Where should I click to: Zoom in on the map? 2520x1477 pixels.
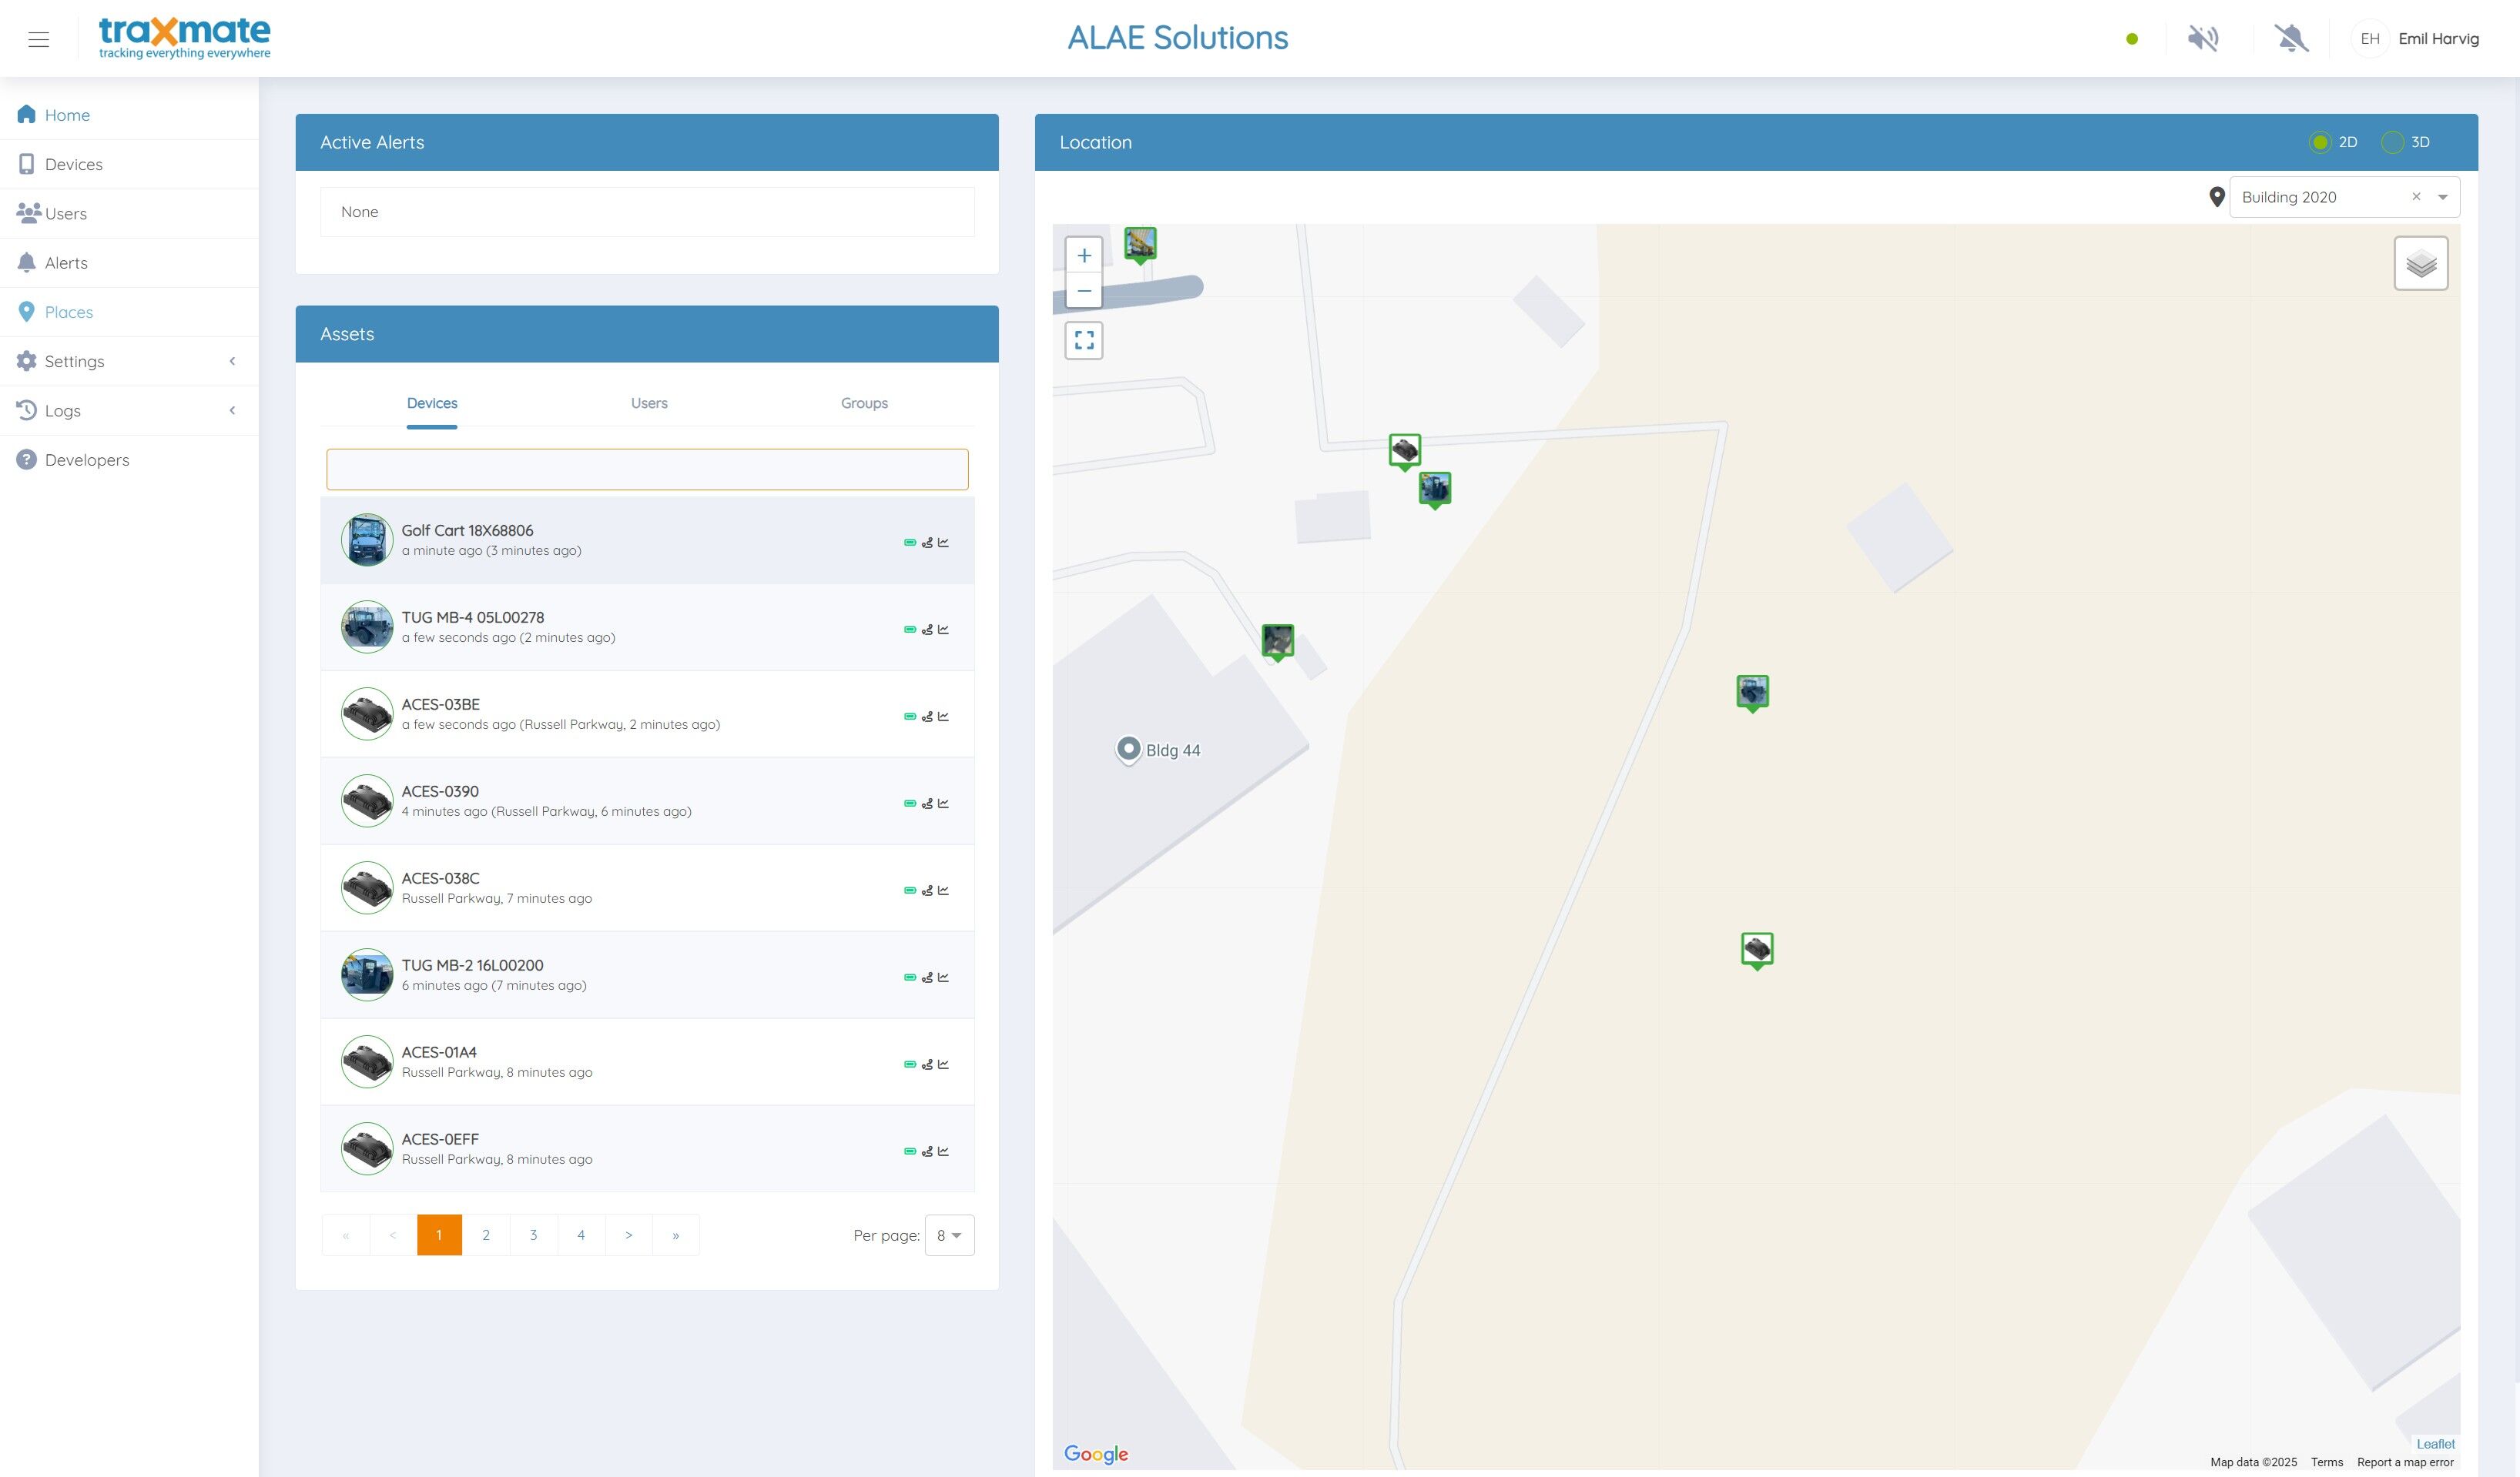point(1084,256)
